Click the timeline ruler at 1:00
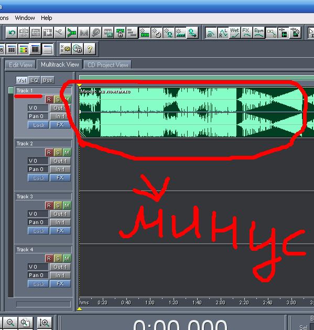The image size is (314, 330). coord(150,302)
